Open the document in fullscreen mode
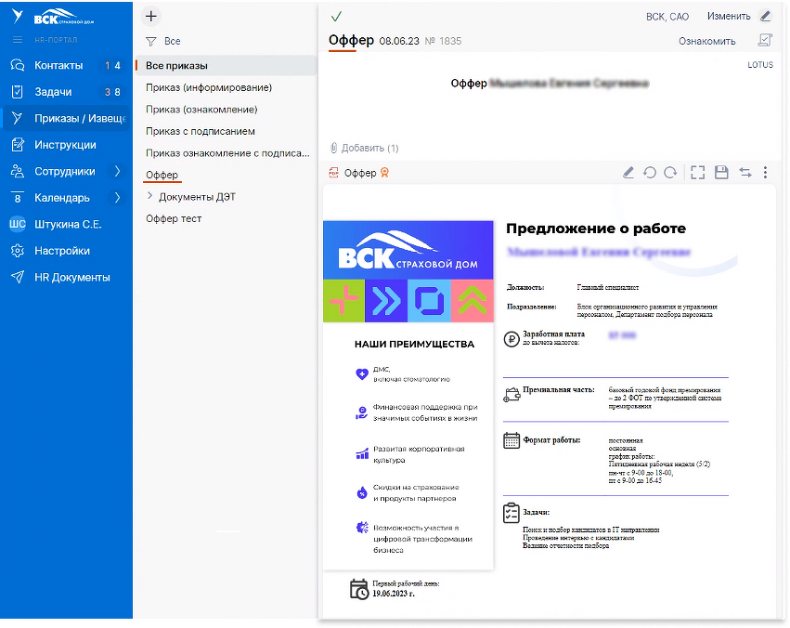This screenshot has width=790, height=628. (x=698, y=173)
